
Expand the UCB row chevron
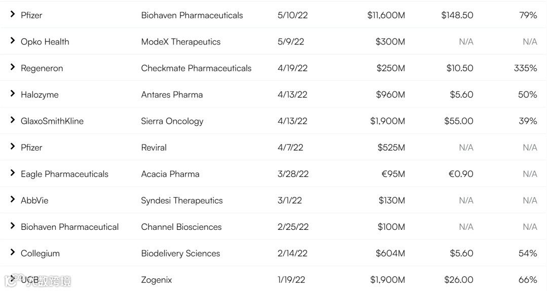click(13, 279)
